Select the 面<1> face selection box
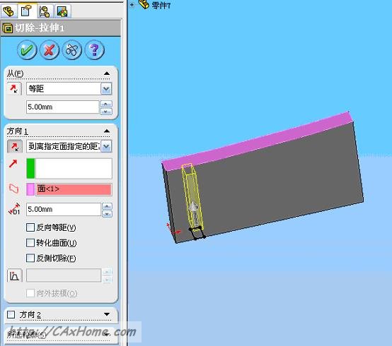The width and height of the screenshot is (392, 346). (69, 189)
